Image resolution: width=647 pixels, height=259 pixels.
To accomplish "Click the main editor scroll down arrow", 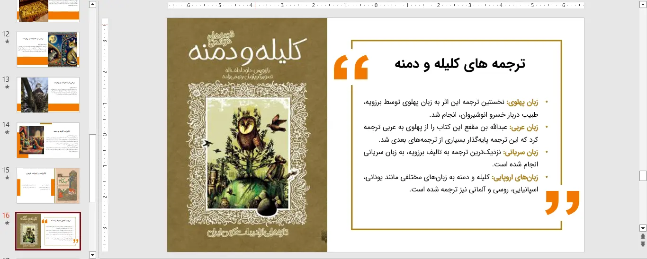I will click(643, 228).
